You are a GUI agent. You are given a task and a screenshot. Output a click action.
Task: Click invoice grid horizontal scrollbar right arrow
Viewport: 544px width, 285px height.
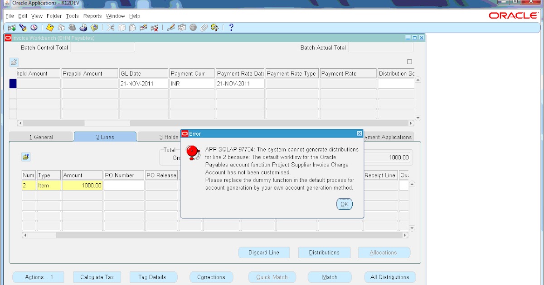411,123
